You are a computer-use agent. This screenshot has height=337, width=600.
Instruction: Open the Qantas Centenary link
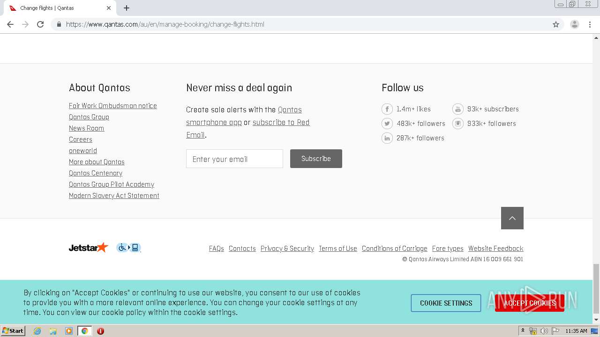96,173
